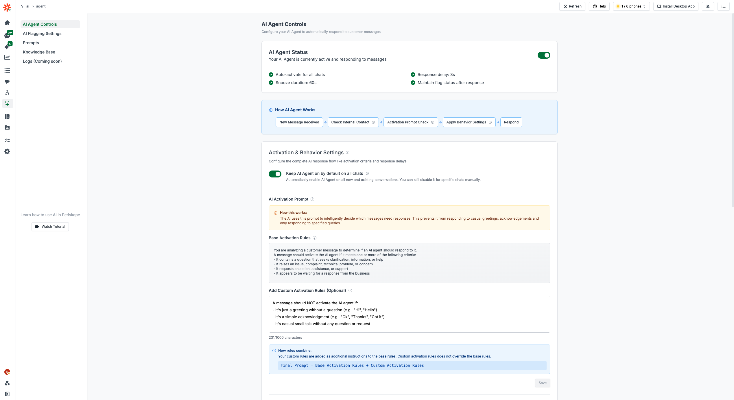Open the 1 / 6 phones dropdown
Screen dimensions: 734x400
click(631, 6)
